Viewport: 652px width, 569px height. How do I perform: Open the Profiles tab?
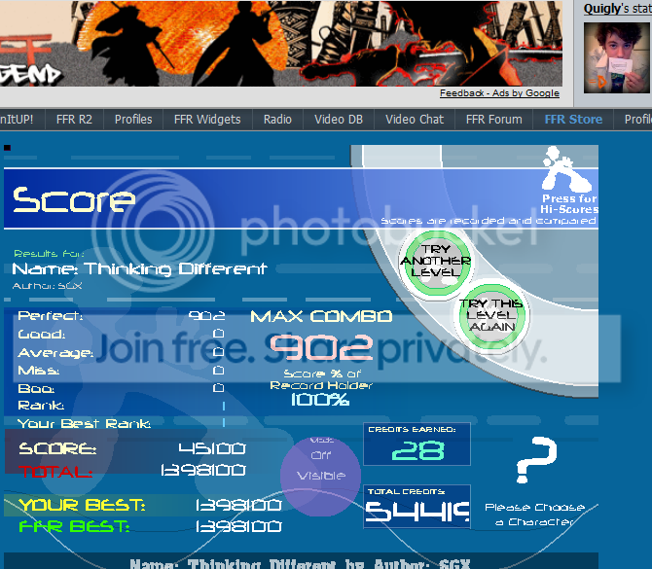[x=133, y=120]
